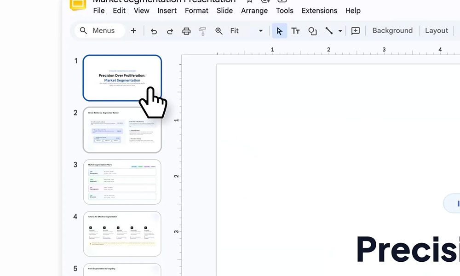The image size is (460, 276).
Task: Select the arrow cursor Select tool
Action: [279, 31]
